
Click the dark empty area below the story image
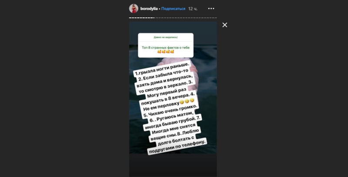pyautogui.click(x=173, y=165)
